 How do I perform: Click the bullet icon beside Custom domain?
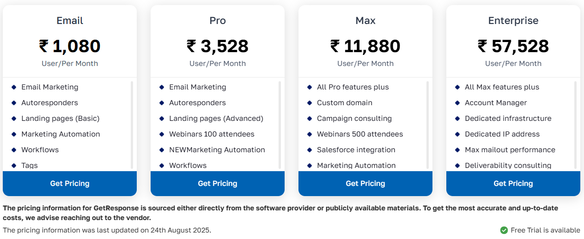(x=310, y=103)
